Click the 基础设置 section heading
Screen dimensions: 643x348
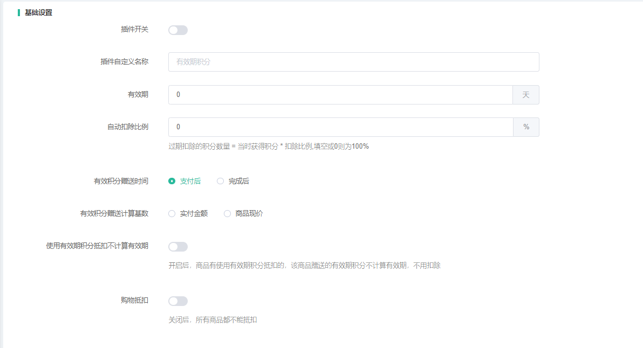[x=38, y=12]
